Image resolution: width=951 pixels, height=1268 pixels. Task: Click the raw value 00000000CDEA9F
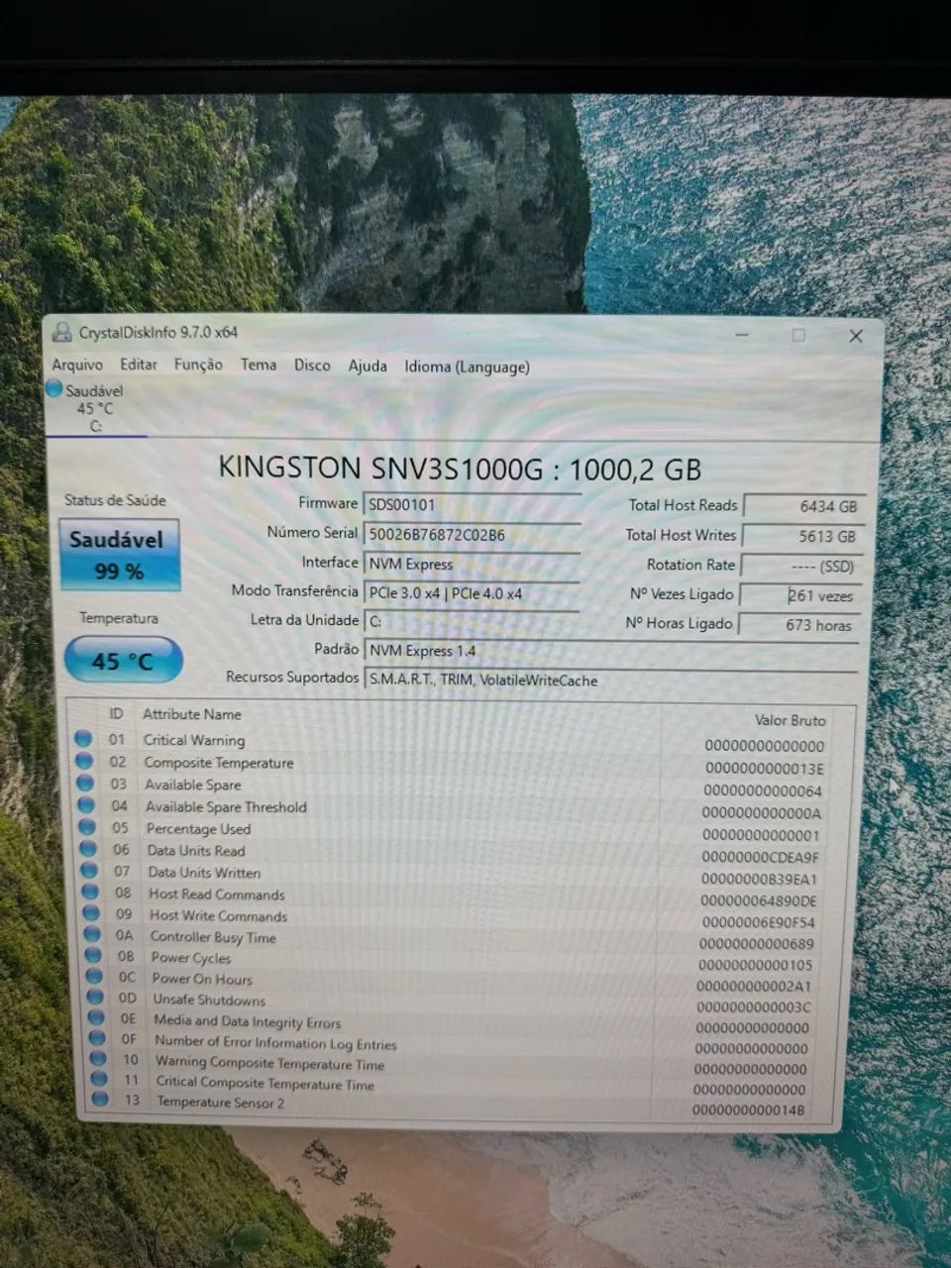click(x=761, y=857)
